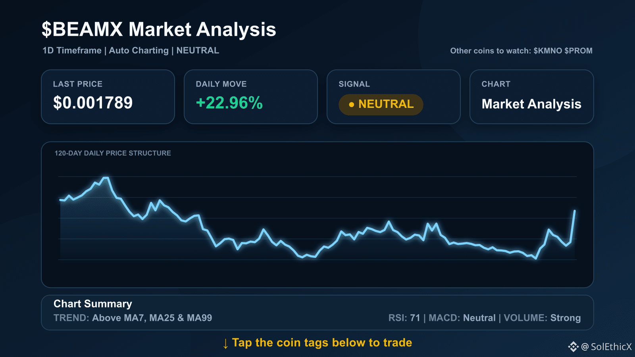Click the +22.96% daily move value
Screen dimensions: 635x357
[229, 103]
